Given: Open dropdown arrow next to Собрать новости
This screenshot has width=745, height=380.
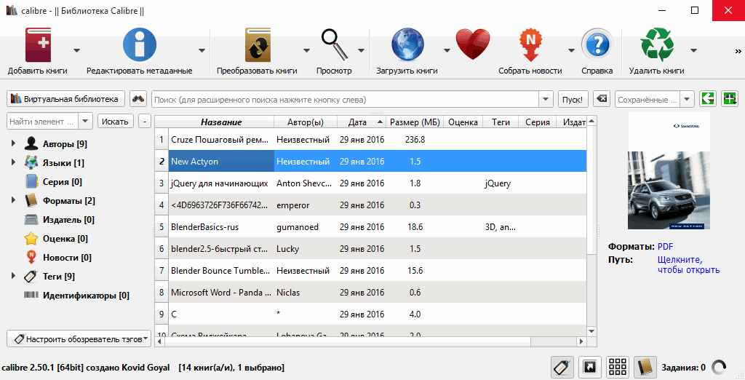Looking at the screenshot, I should tap(571, 50).
